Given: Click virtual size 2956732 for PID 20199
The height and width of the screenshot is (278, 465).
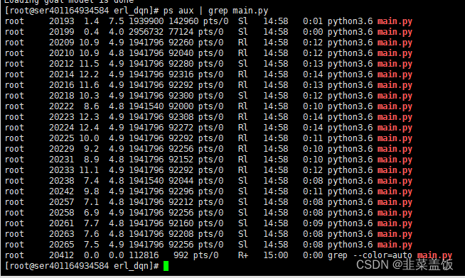Looking at the screenshot, I should pyautogui.click(x=146, y=32).
